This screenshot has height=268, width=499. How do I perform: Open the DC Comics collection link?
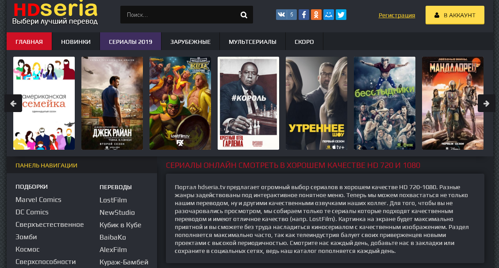coord(32,212)
